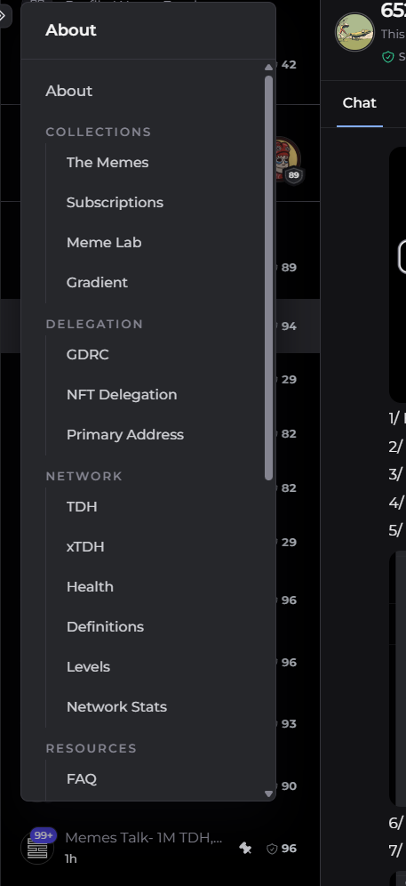Click the skull avatar with 89 badge

tap(287, 159)
